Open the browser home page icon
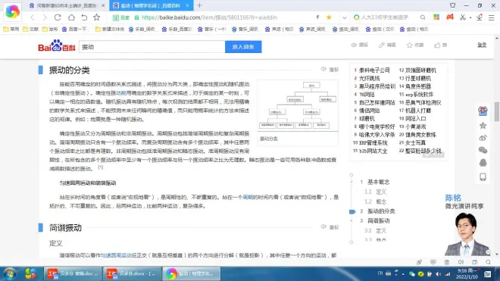This screenshot has height=281, width=500. (x=71, y=17)
